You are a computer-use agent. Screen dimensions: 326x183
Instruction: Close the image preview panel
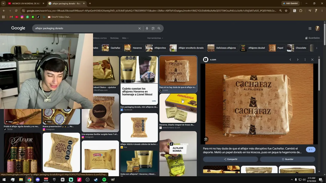(x=312, y=59)
